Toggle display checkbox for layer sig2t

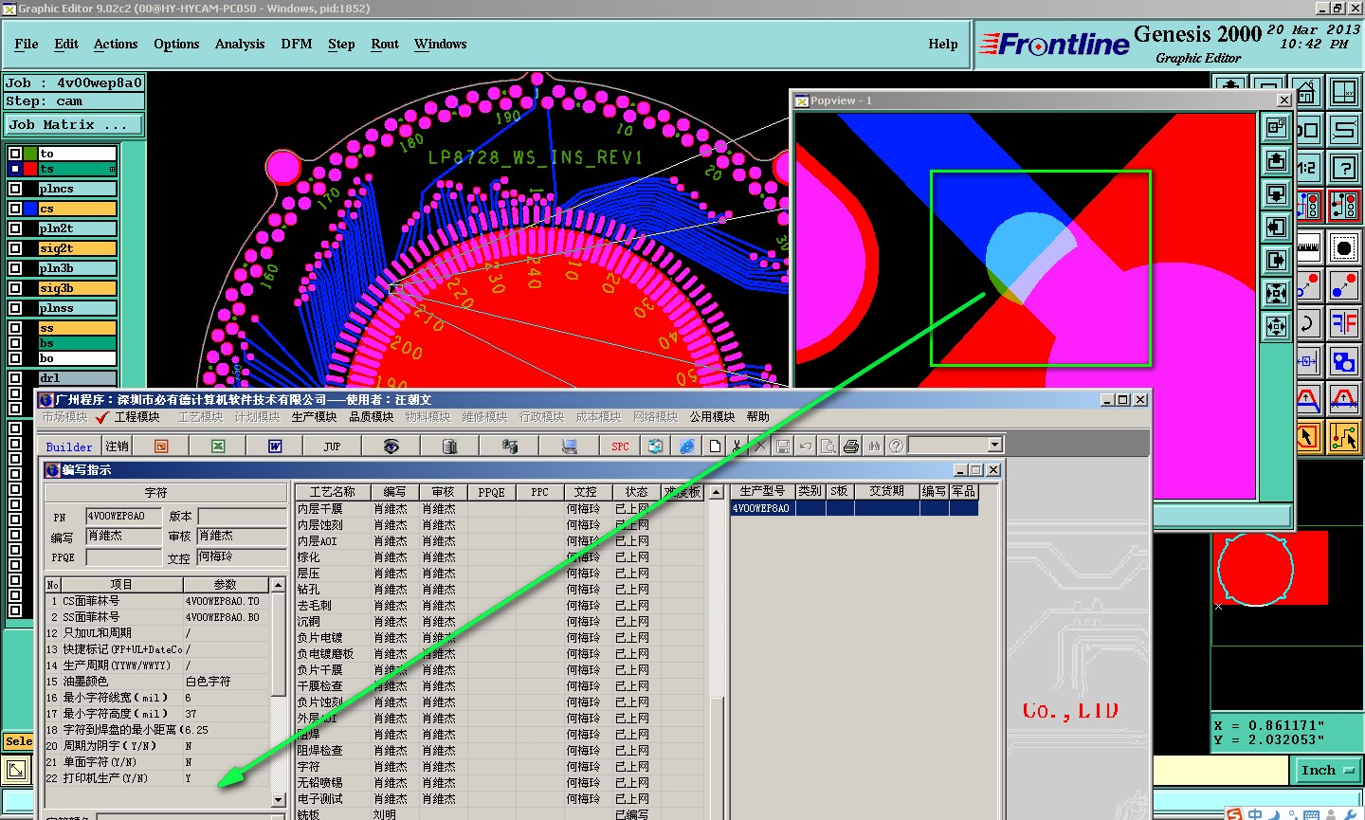pyautogui.click(x=15, y=248)
